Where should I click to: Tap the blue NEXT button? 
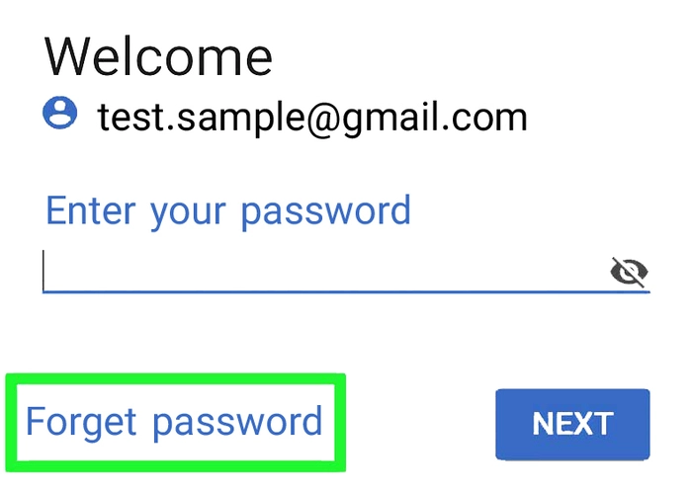coord(572,424)
